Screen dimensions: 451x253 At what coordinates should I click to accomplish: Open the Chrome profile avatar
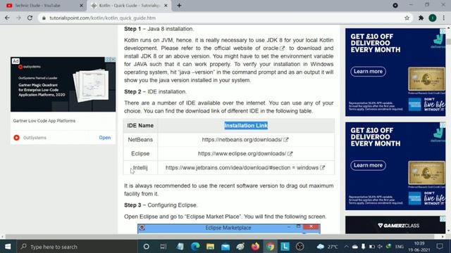pyautogui.click(x=432, y=18)
